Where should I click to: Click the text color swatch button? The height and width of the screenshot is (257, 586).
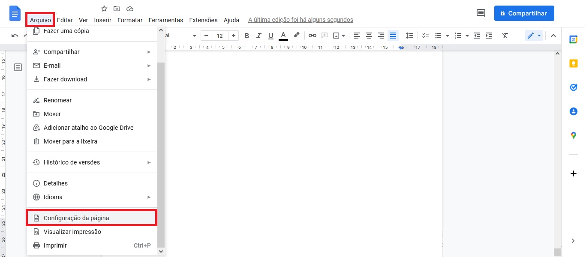tap(283, 36)
